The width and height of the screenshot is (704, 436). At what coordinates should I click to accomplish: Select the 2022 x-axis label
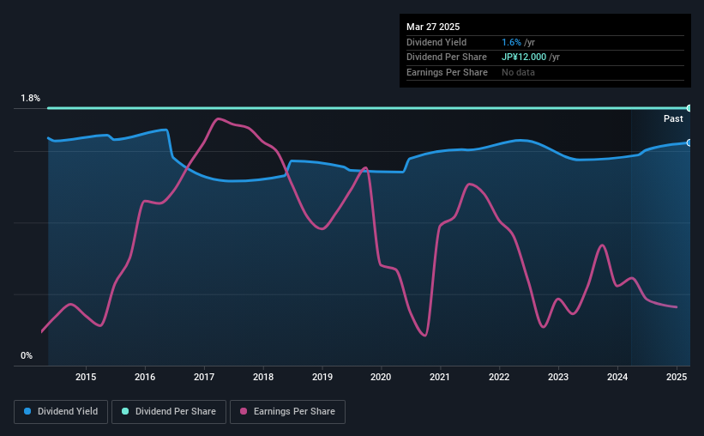tap(499, 377)
